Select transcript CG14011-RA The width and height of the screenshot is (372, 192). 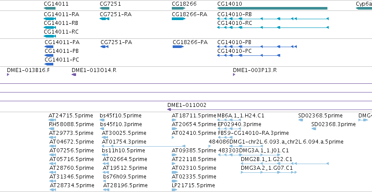[62, 14]
